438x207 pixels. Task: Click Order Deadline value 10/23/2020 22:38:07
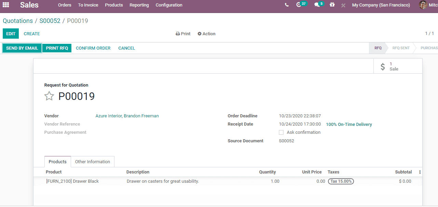pos(300,116)
